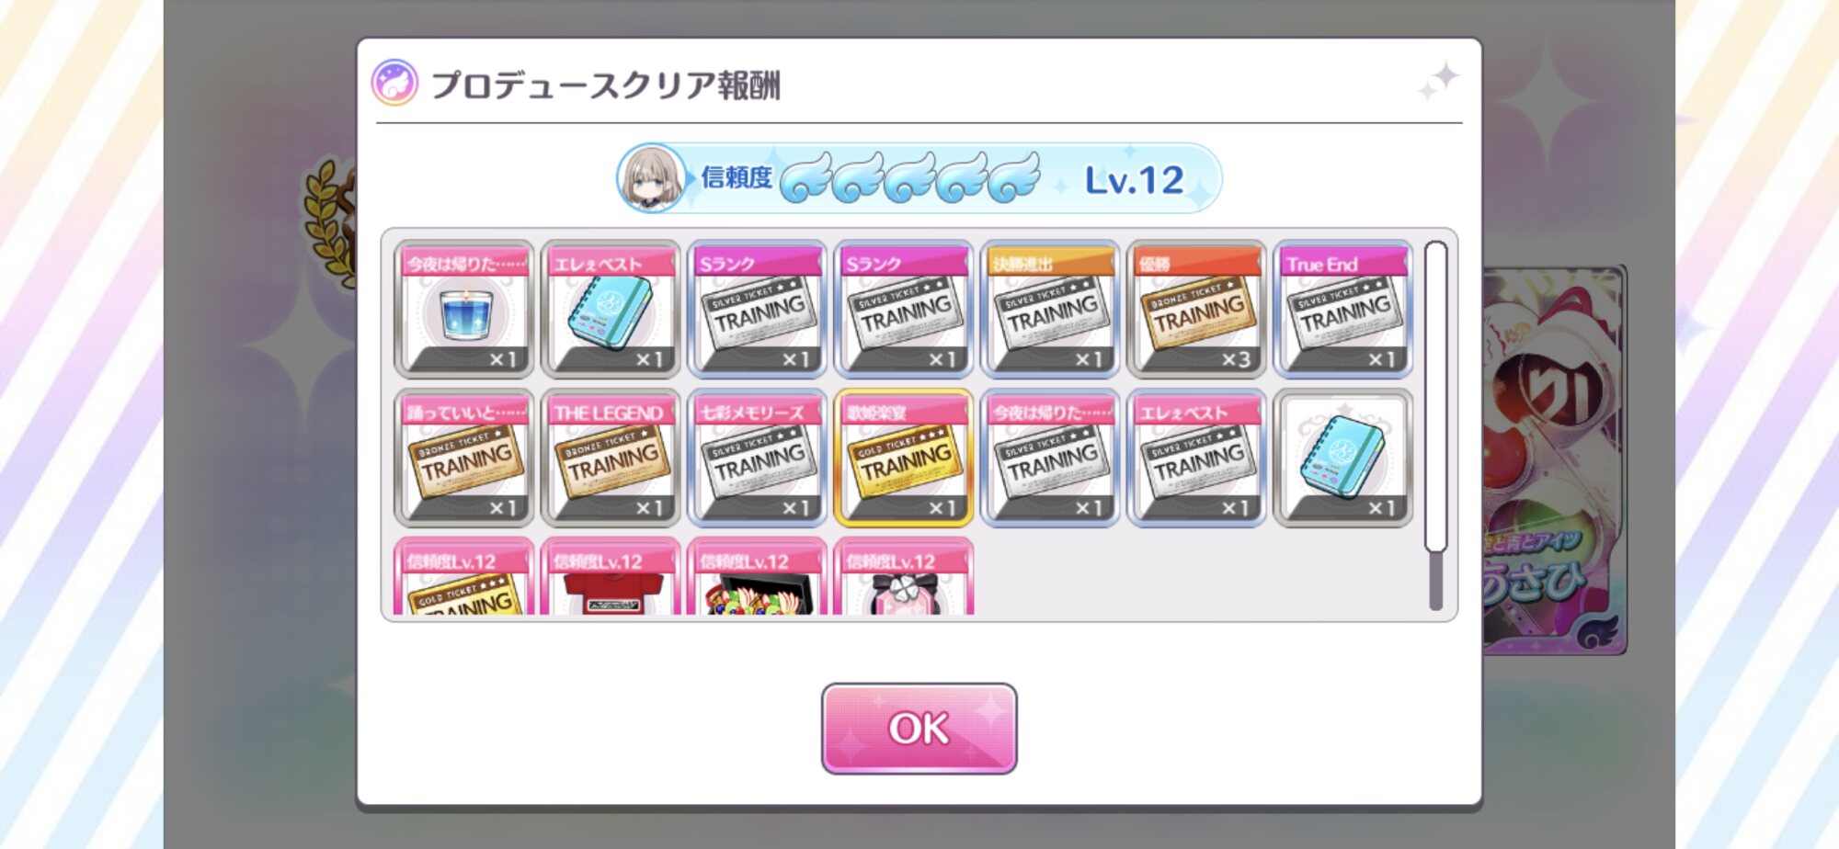The width and height of the screenshot is (1839, 849).
Task: Click the reward list vertical scrollbar
Action: tap(1435, 424)
